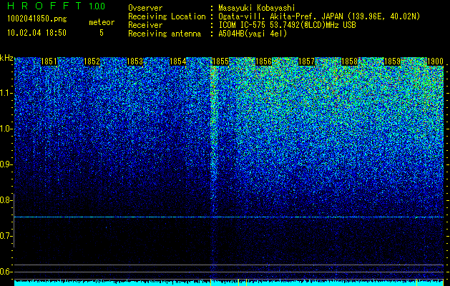
Task: Click the Receiving antenna label
Action: (x=165, y=34)
